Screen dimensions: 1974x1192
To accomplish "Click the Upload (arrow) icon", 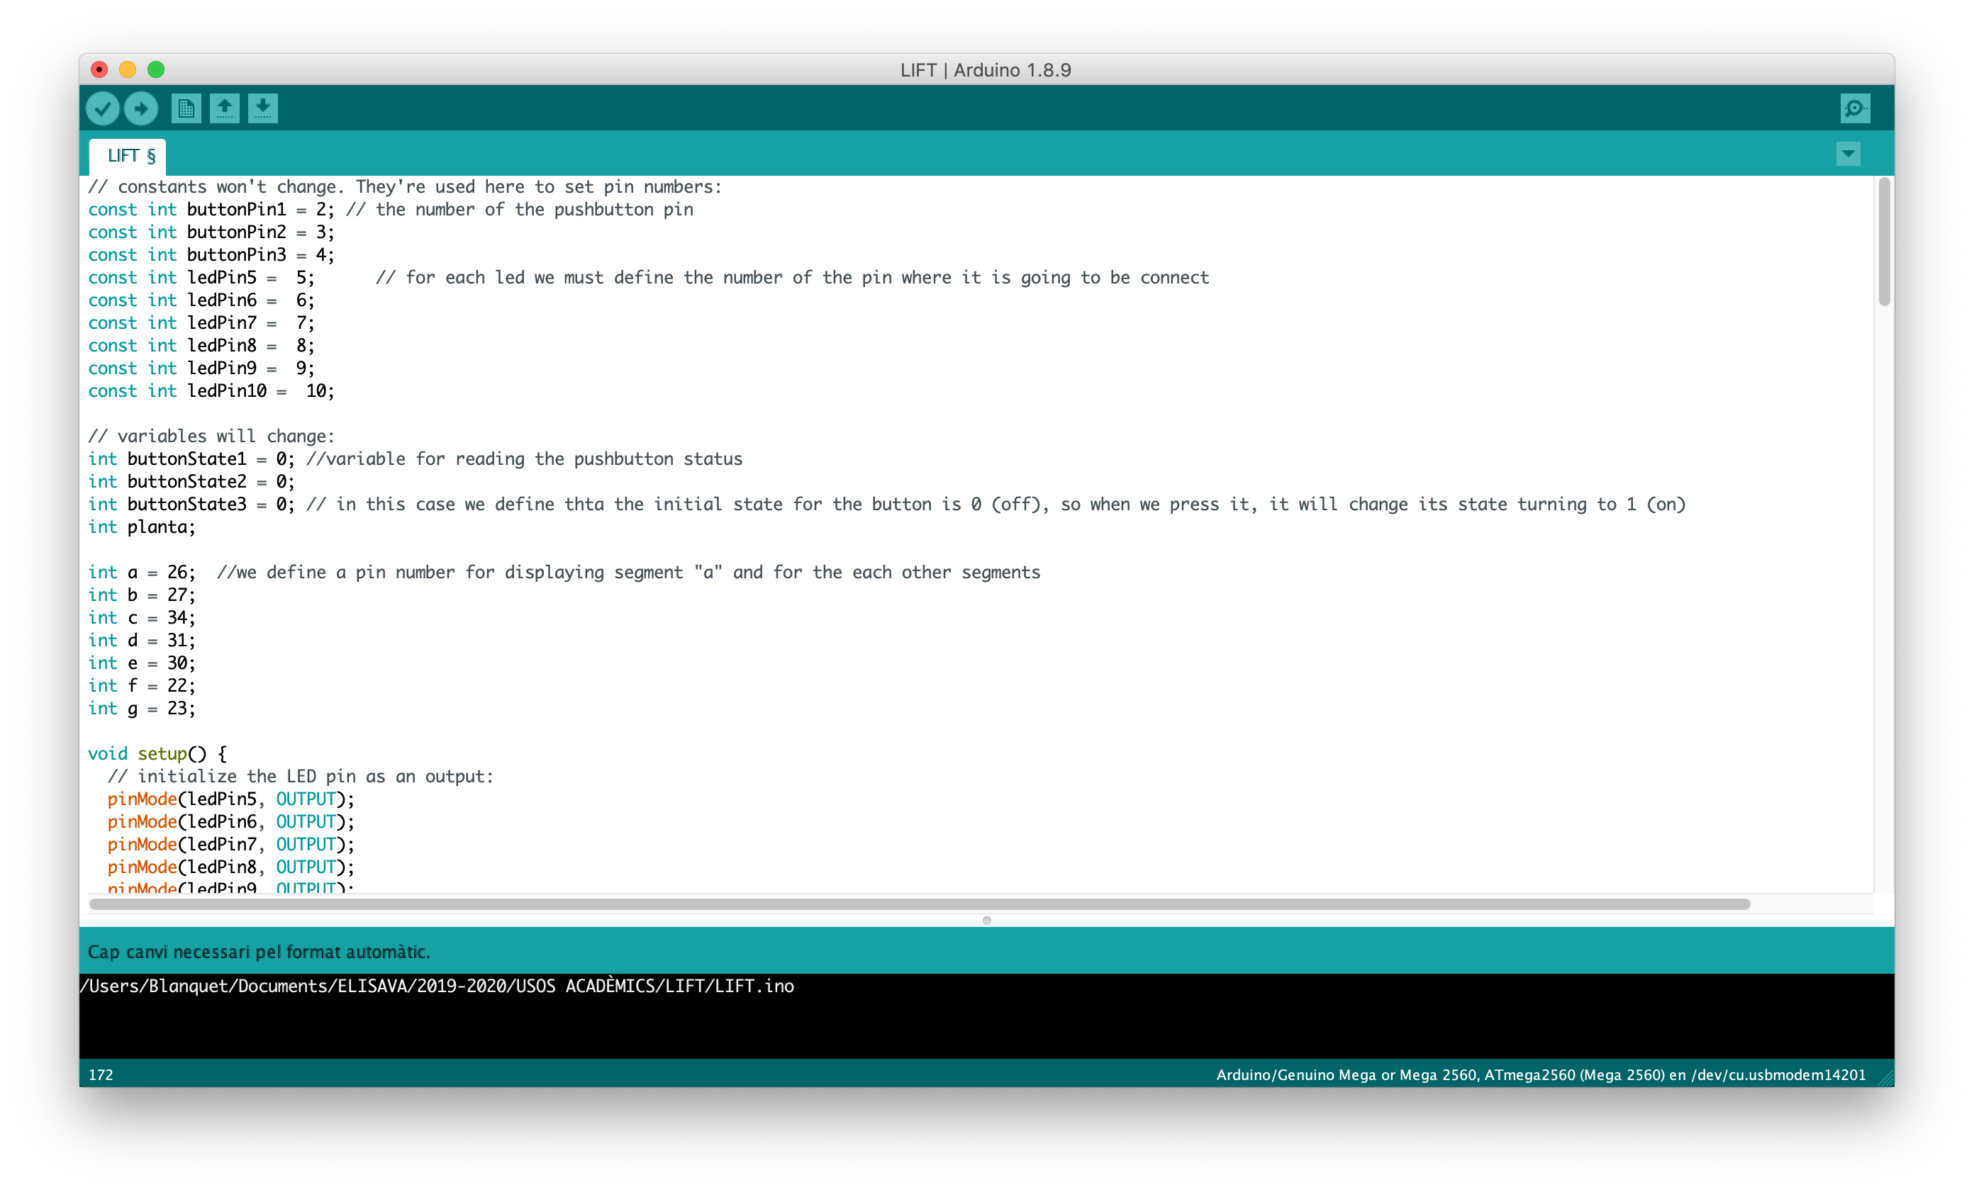I will pyautogui.click(x=141, y=108).
